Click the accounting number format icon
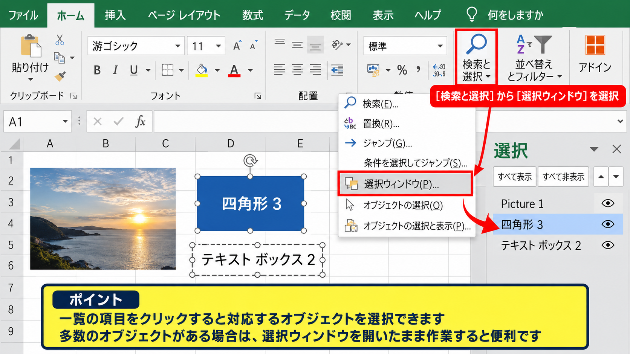This screenshot has height=354, width=630. [373, 70]
